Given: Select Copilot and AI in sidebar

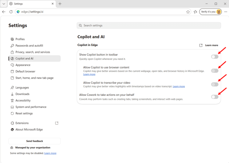Looking at the screenshot, I should 35,58.
